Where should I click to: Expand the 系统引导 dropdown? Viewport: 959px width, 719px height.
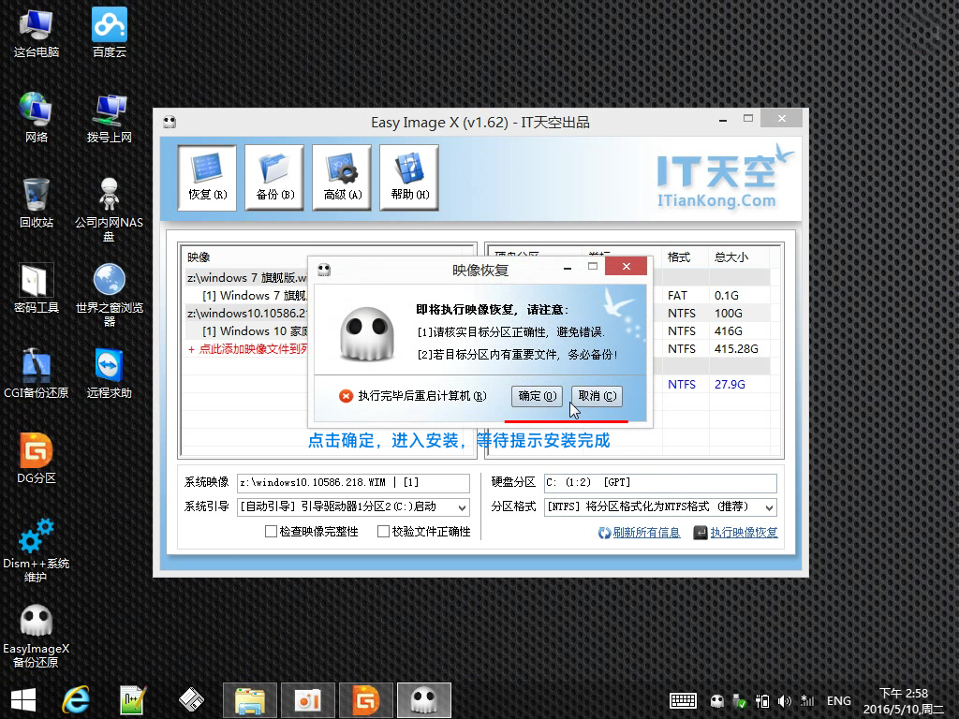click(x=463, y=507)
